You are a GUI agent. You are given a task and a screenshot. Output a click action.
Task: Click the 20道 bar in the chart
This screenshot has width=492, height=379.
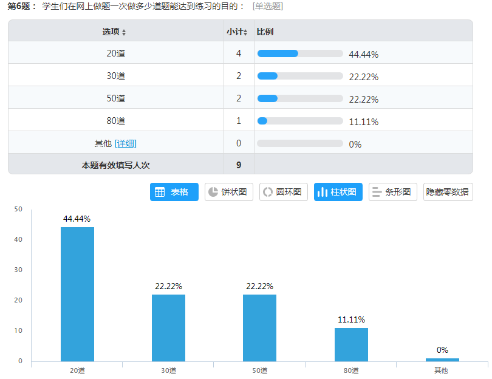(x=78, y=295)
